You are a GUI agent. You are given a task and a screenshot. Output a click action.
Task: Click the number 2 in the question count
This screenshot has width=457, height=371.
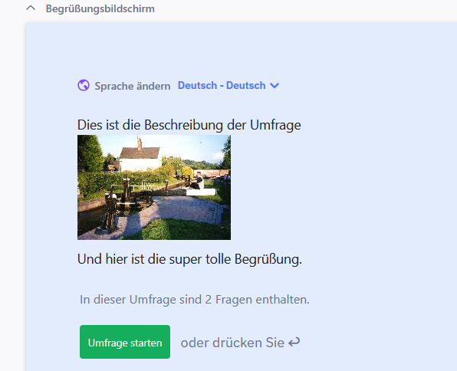pyautogui.click(x=208, y=300)
